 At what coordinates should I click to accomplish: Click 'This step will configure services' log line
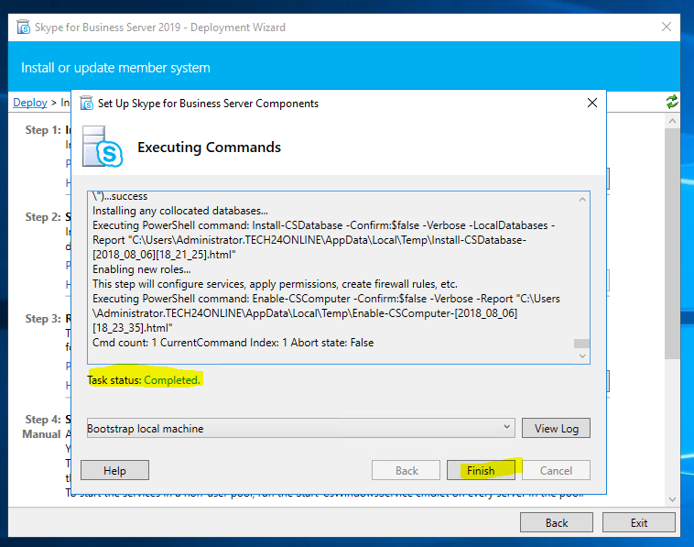[275, 284]
